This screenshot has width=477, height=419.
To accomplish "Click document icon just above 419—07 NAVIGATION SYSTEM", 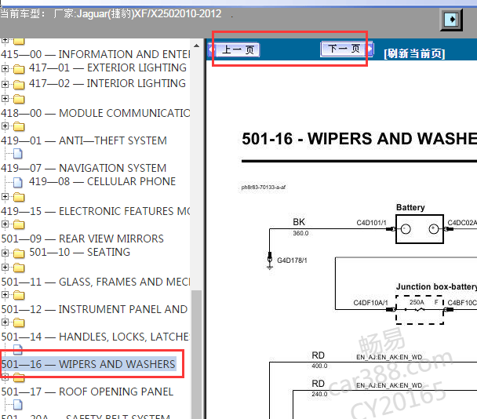I will tap(17, 154).
